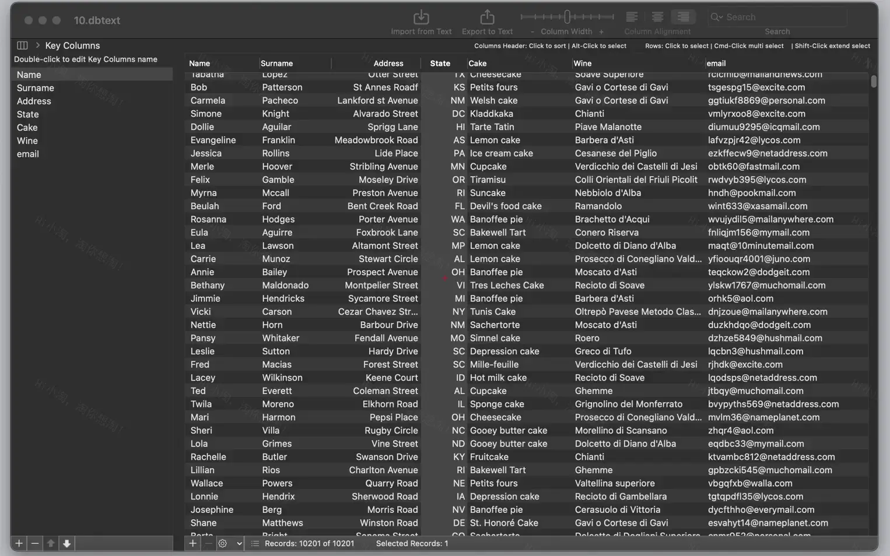
Task: Click the columns panel icon beside Key Columns
Action: point(22,45)
